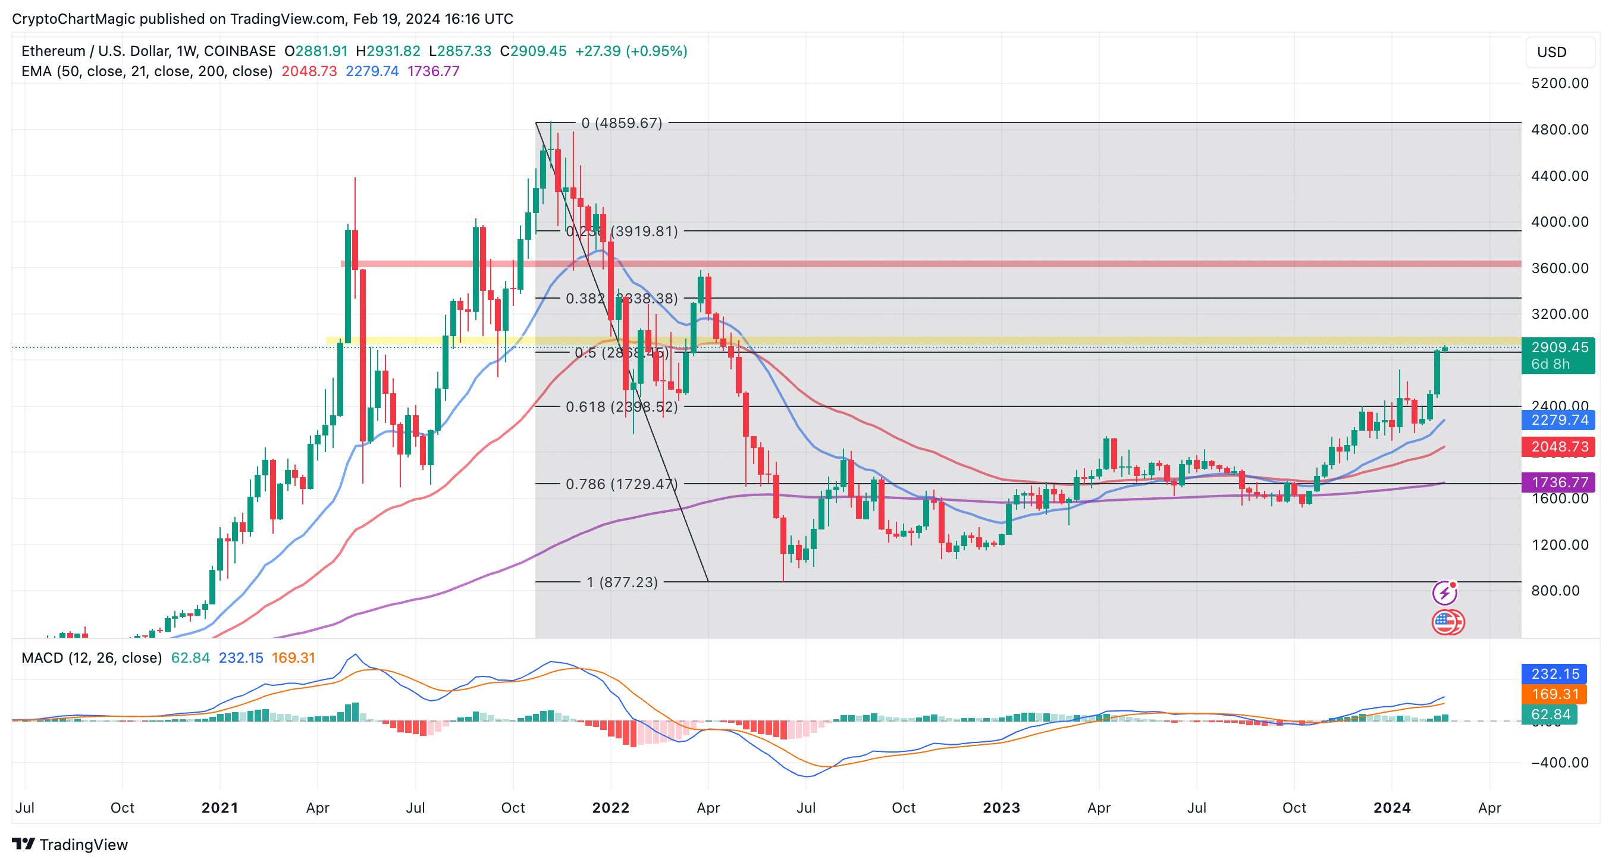Click the orange MACD value 169.31 in legend

tap(293, 658)
